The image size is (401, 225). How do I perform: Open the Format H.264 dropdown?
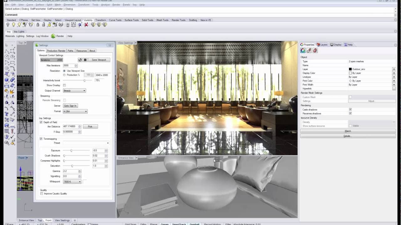(x=75, y=111)
